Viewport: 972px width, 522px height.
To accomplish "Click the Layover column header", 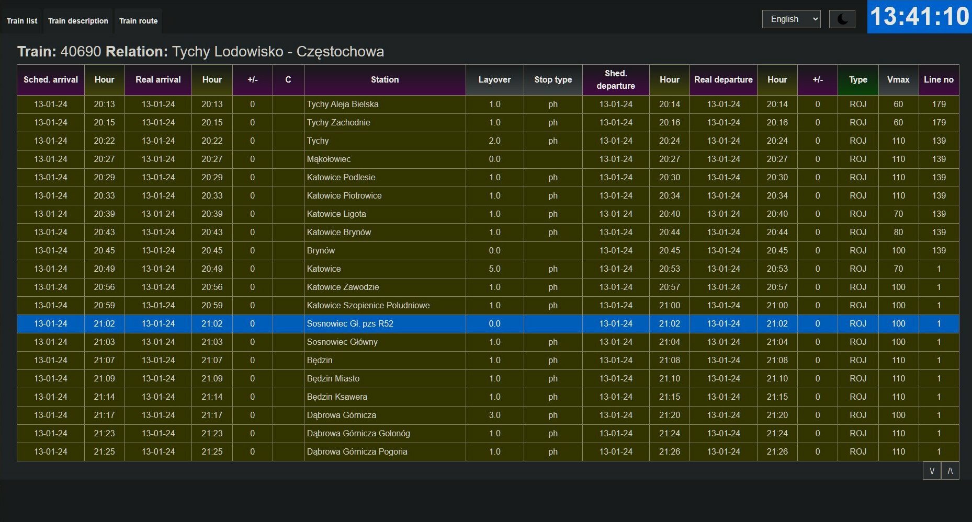I will (x=494, y=80).
